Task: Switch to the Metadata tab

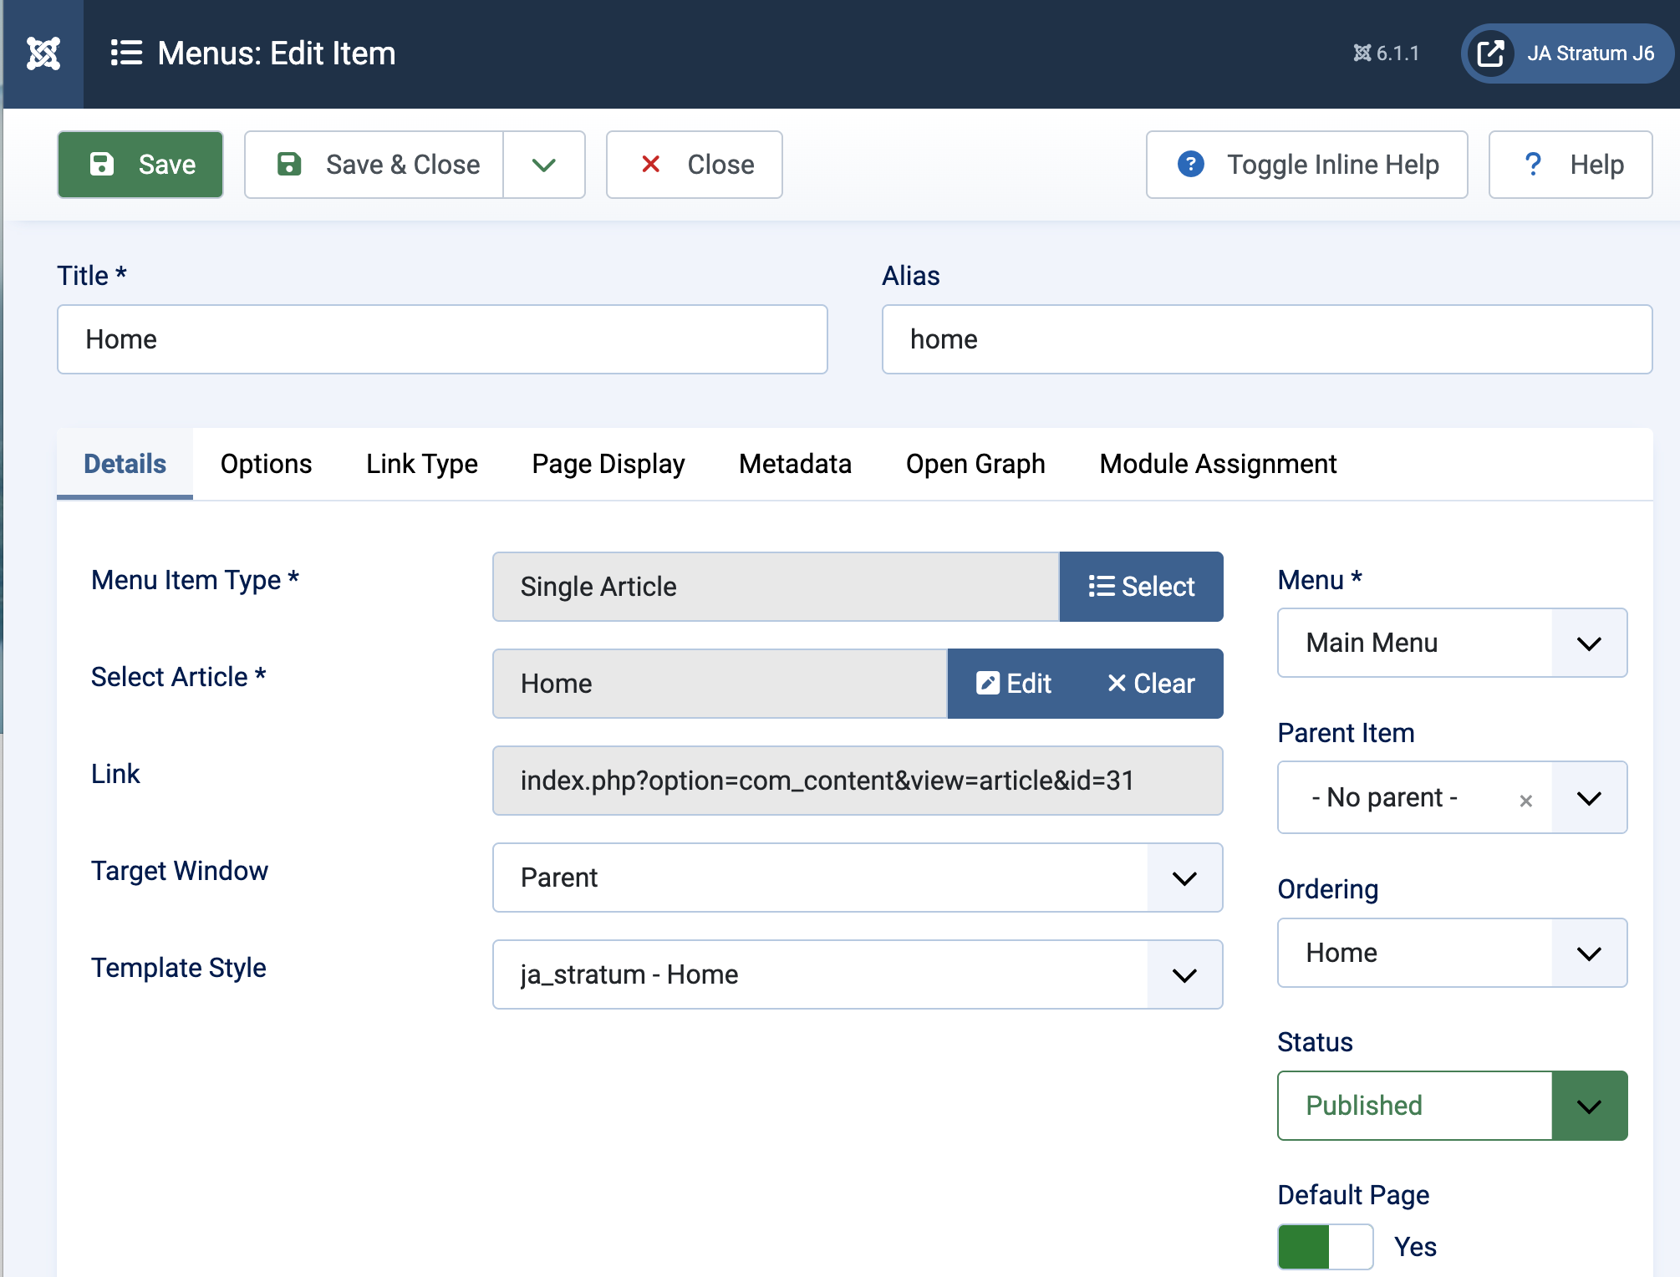Action: pyautogui.click(x=796, y=464)
